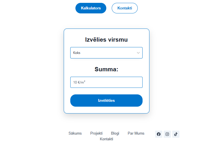Expand the surface dropdown chevron arrow
This screenshot has height=150, width=214.
coord(138,53)
